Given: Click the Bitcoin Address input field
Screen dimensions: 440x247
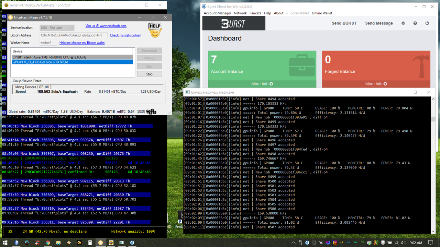Looking at the screenshot, I should click(x=74, y=35).
